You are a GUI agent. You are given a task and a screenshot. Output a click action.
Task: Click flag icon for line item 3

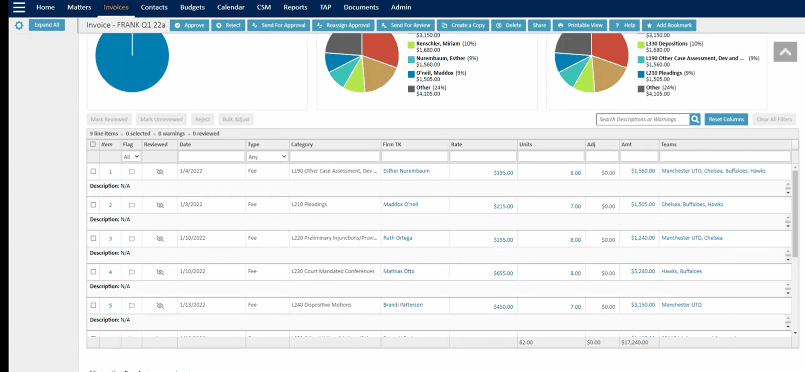pyautogui.click(x=132, y=239)
